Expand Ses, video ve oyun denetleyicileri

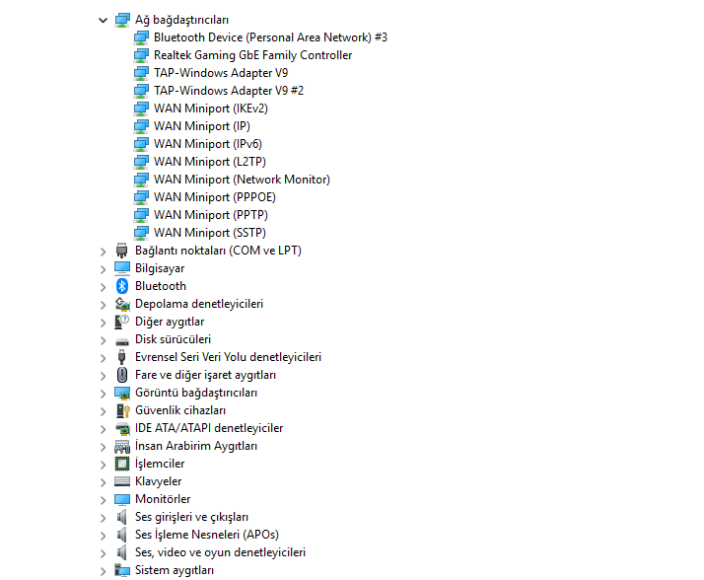pyautogui.click(x=104, y=553)
